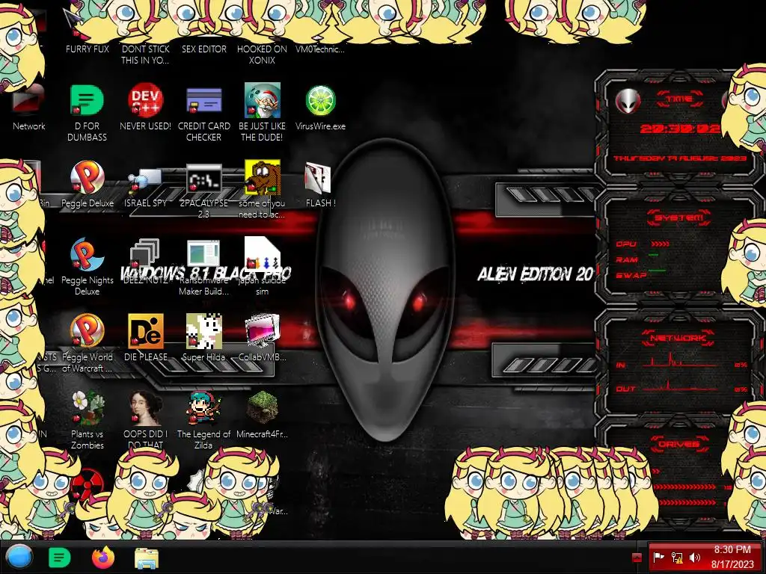Viewport: 766px width, 574px height.
Task: Select the japan suicide sim file icon
Action: pos(263,253)
